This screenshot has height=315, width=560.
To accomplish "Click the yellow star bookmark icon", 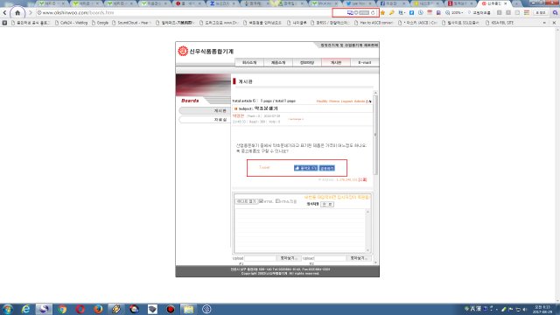I will (x=383, y=13).
